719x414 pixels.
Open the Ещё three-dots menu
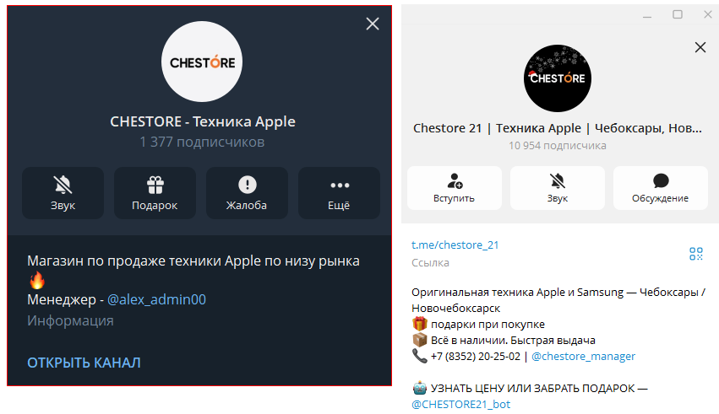(340, 193)
